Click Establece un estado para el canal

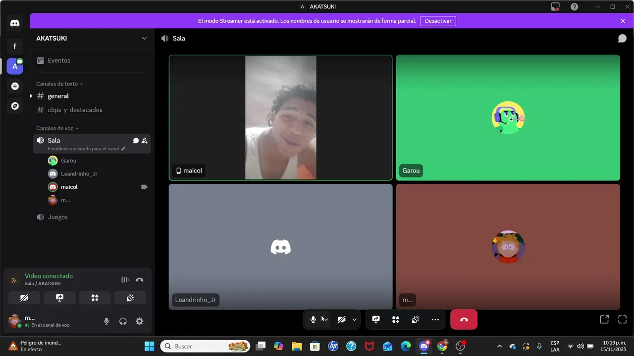click(x=87, y=148)
